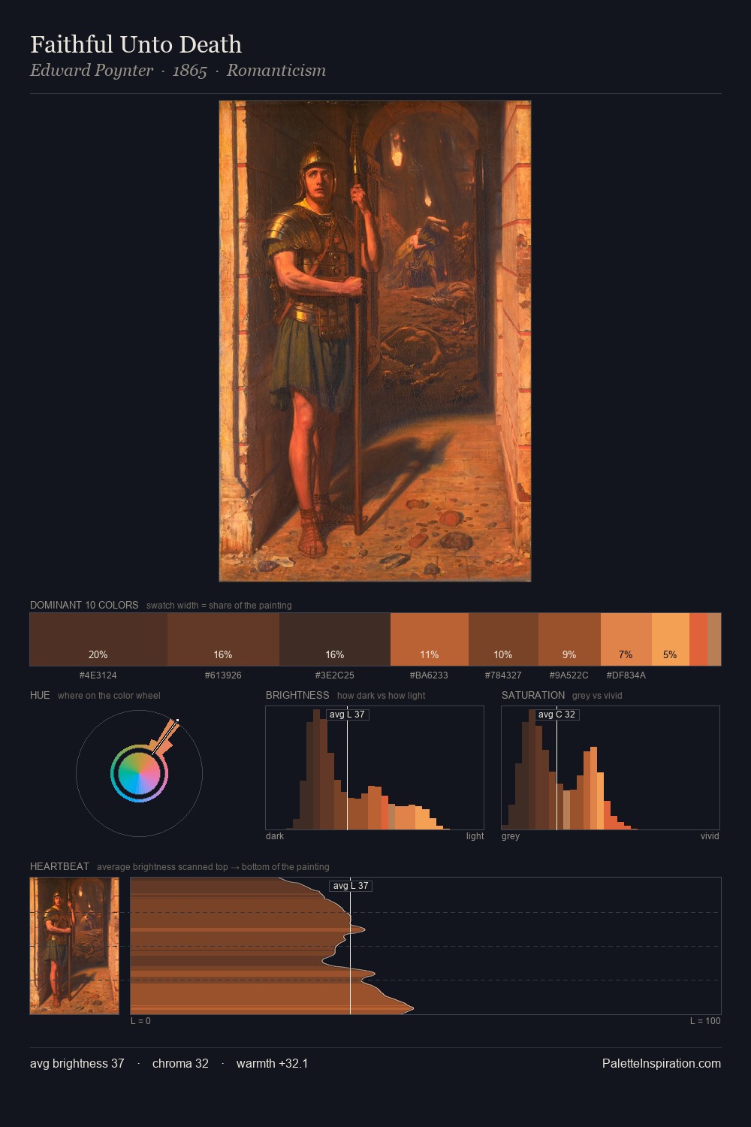Click the 'chroma 32' footer stat
Viewport: 751px width, 1127px height.
click(x=180, y=1063)
